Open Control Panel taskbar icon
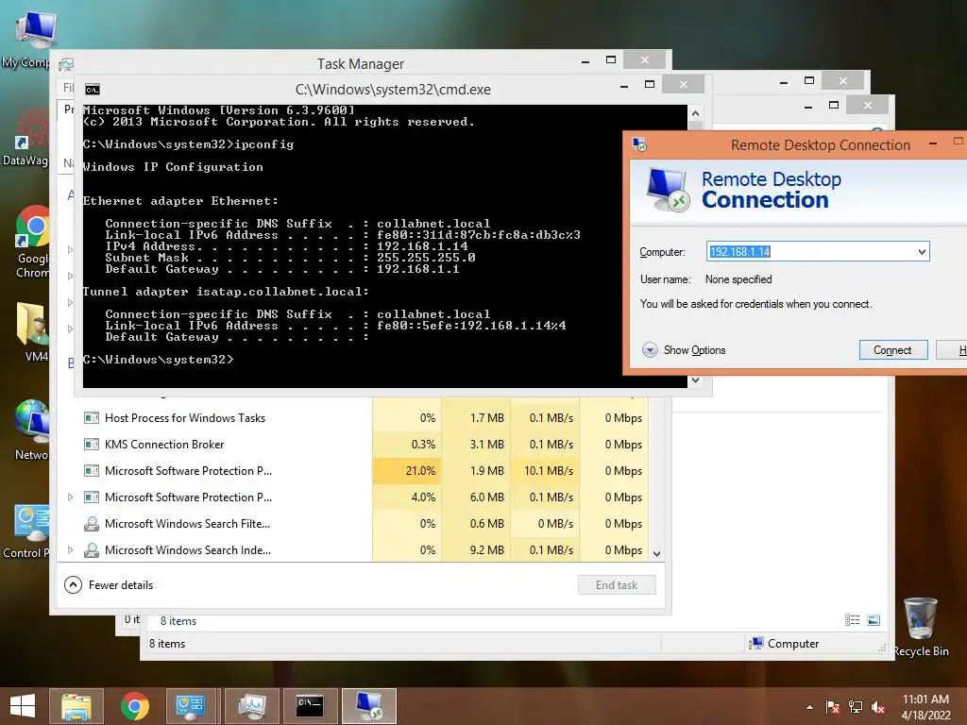Screen dimensions: 967x725 (x=190, y=706)
